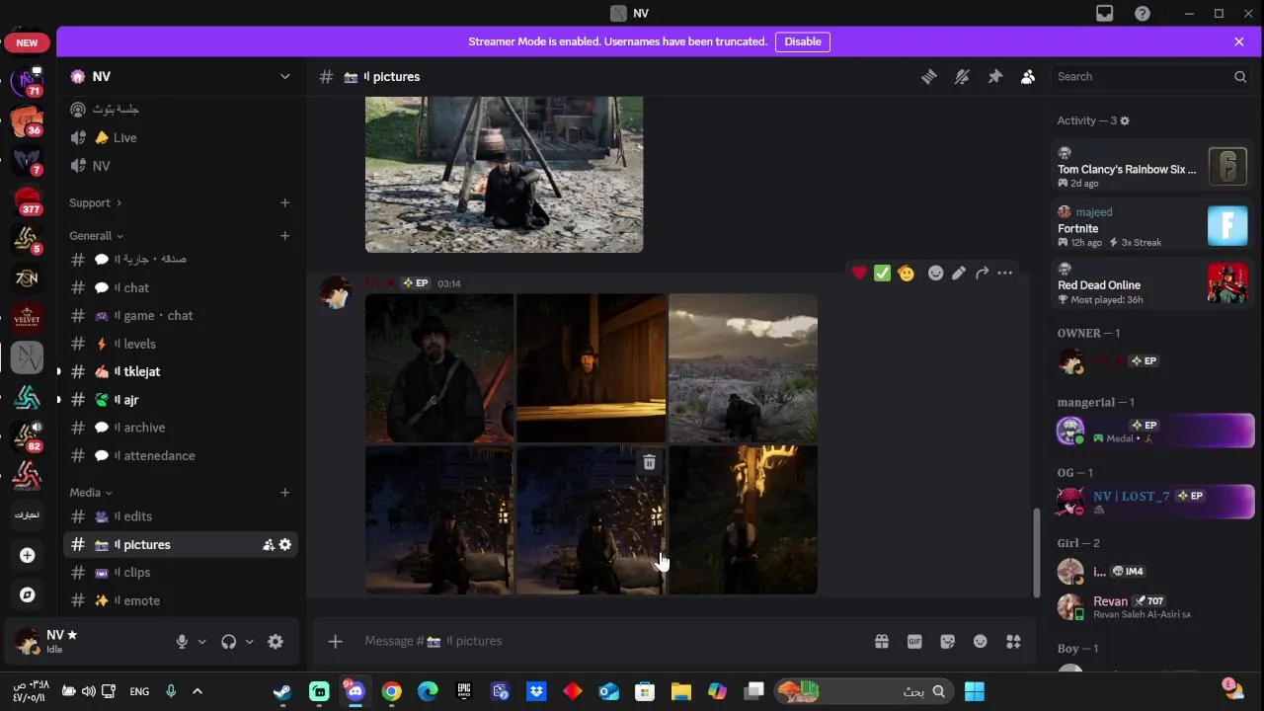Open the cloudy sky landscape thumbnail
This screenshot has width=1264, height=711.
pyautogui.click(x=743, y=368)
